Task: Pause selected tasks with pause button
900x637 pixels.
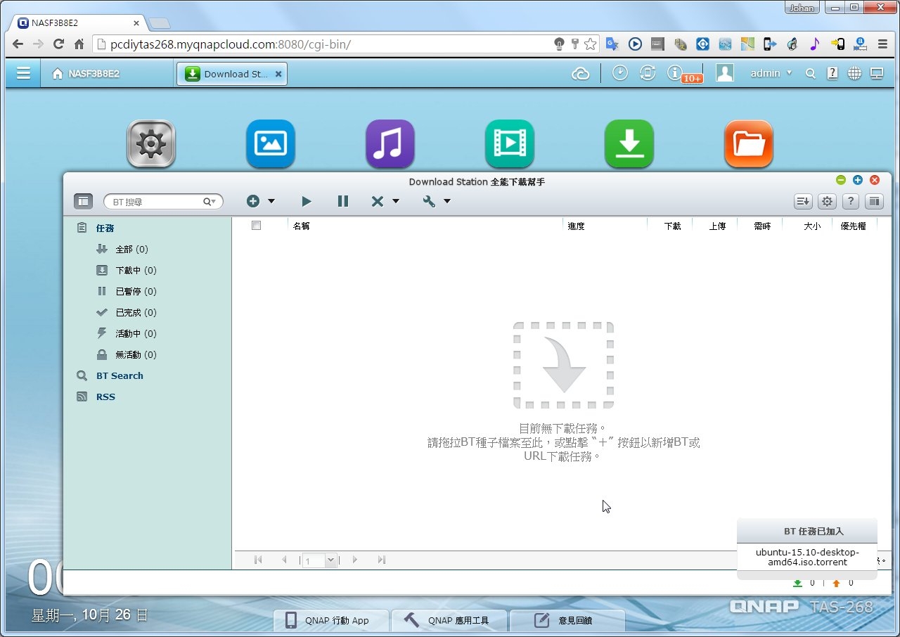Action: coord(342,202)
